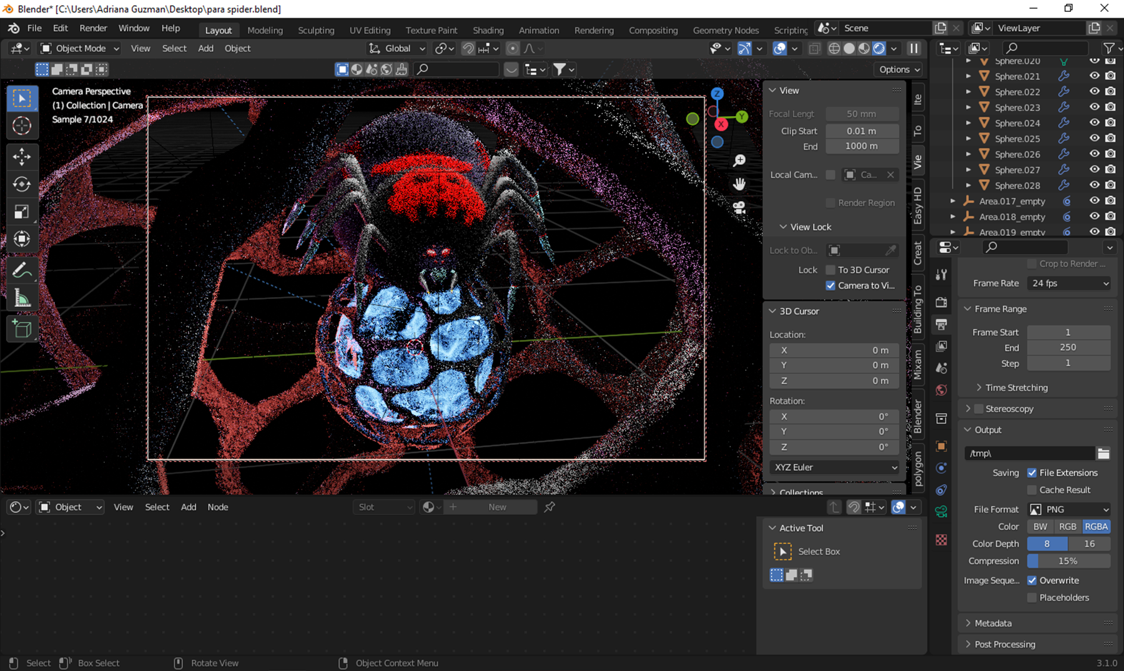
Task: Toggle Area.017_empty visibility eye
Action: tap(1095, 200)
